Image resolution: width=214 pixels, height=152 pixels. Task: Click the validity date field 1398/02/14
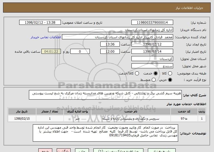pyautogui.click(x=152, y=52)
